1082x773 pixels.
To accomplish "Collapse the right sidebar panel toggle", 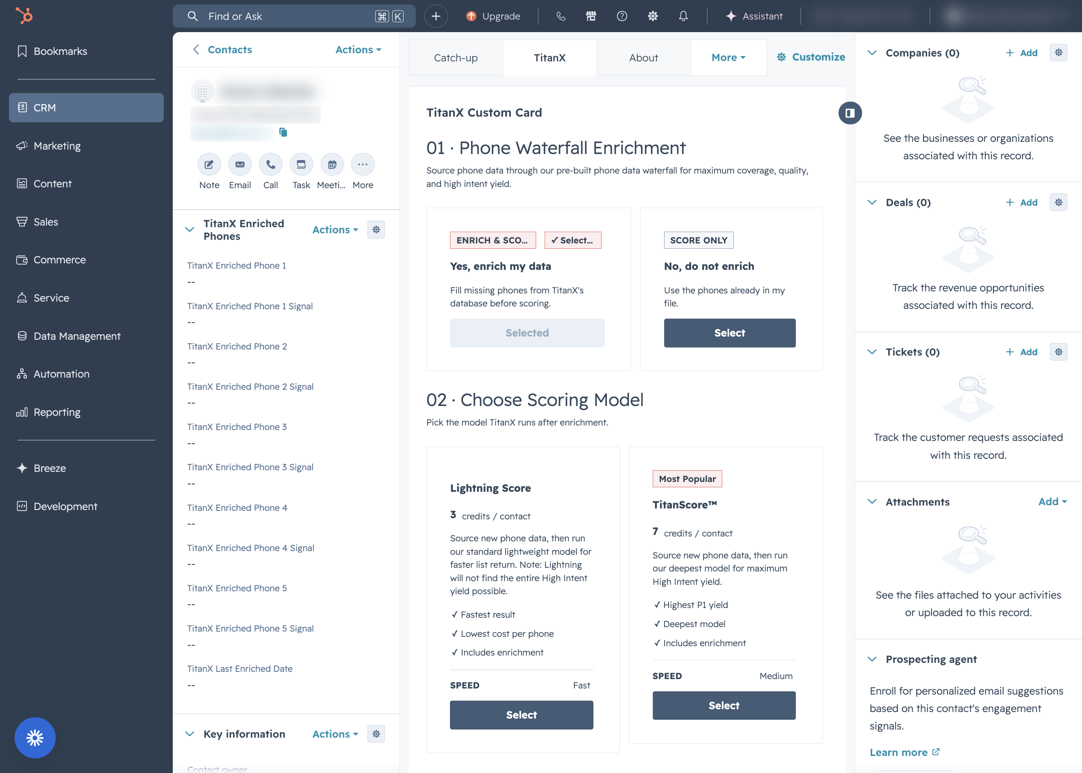I will coord(850,113).
